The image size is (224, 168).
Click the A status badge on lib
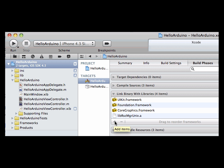coord(75,75)
